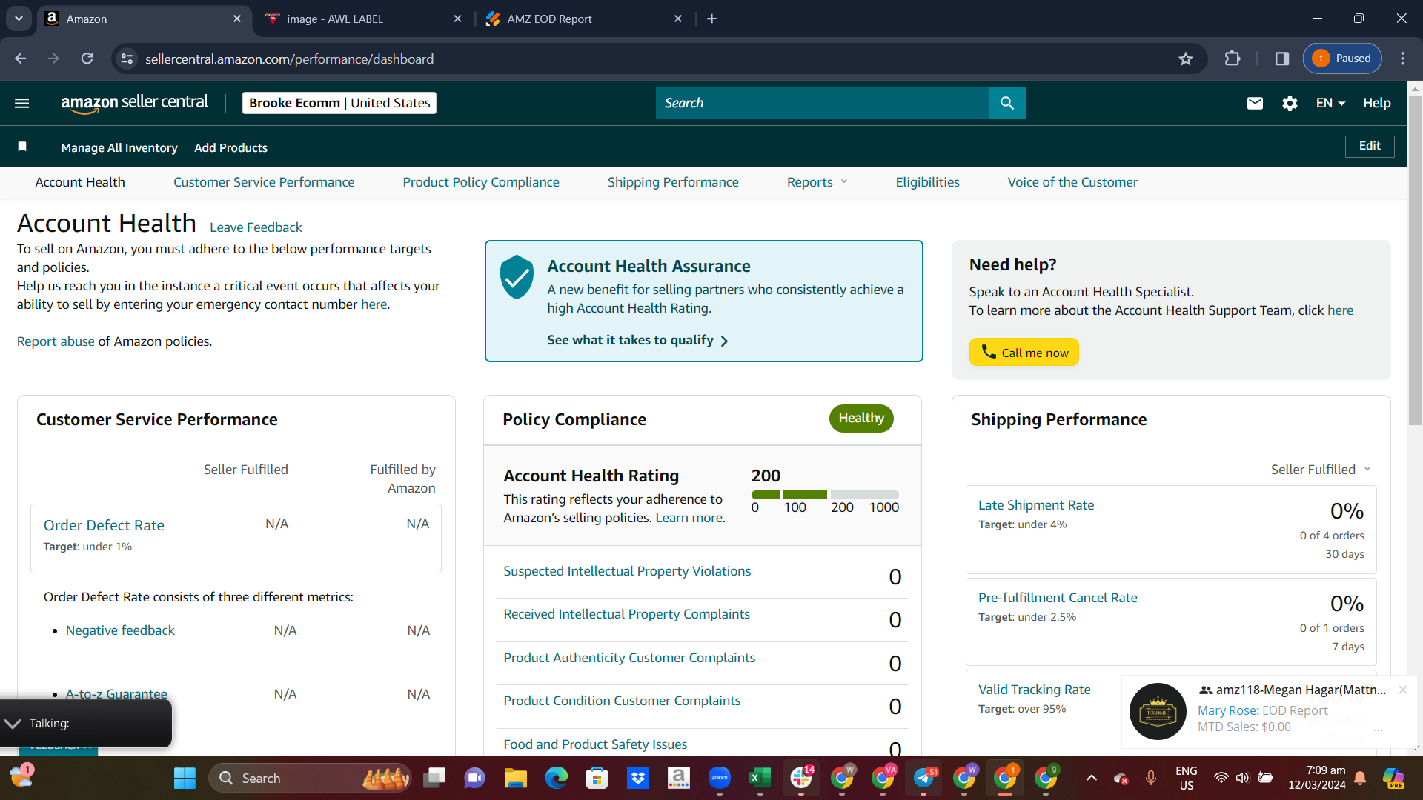Open the Eligibilities tab

[927, 182]
